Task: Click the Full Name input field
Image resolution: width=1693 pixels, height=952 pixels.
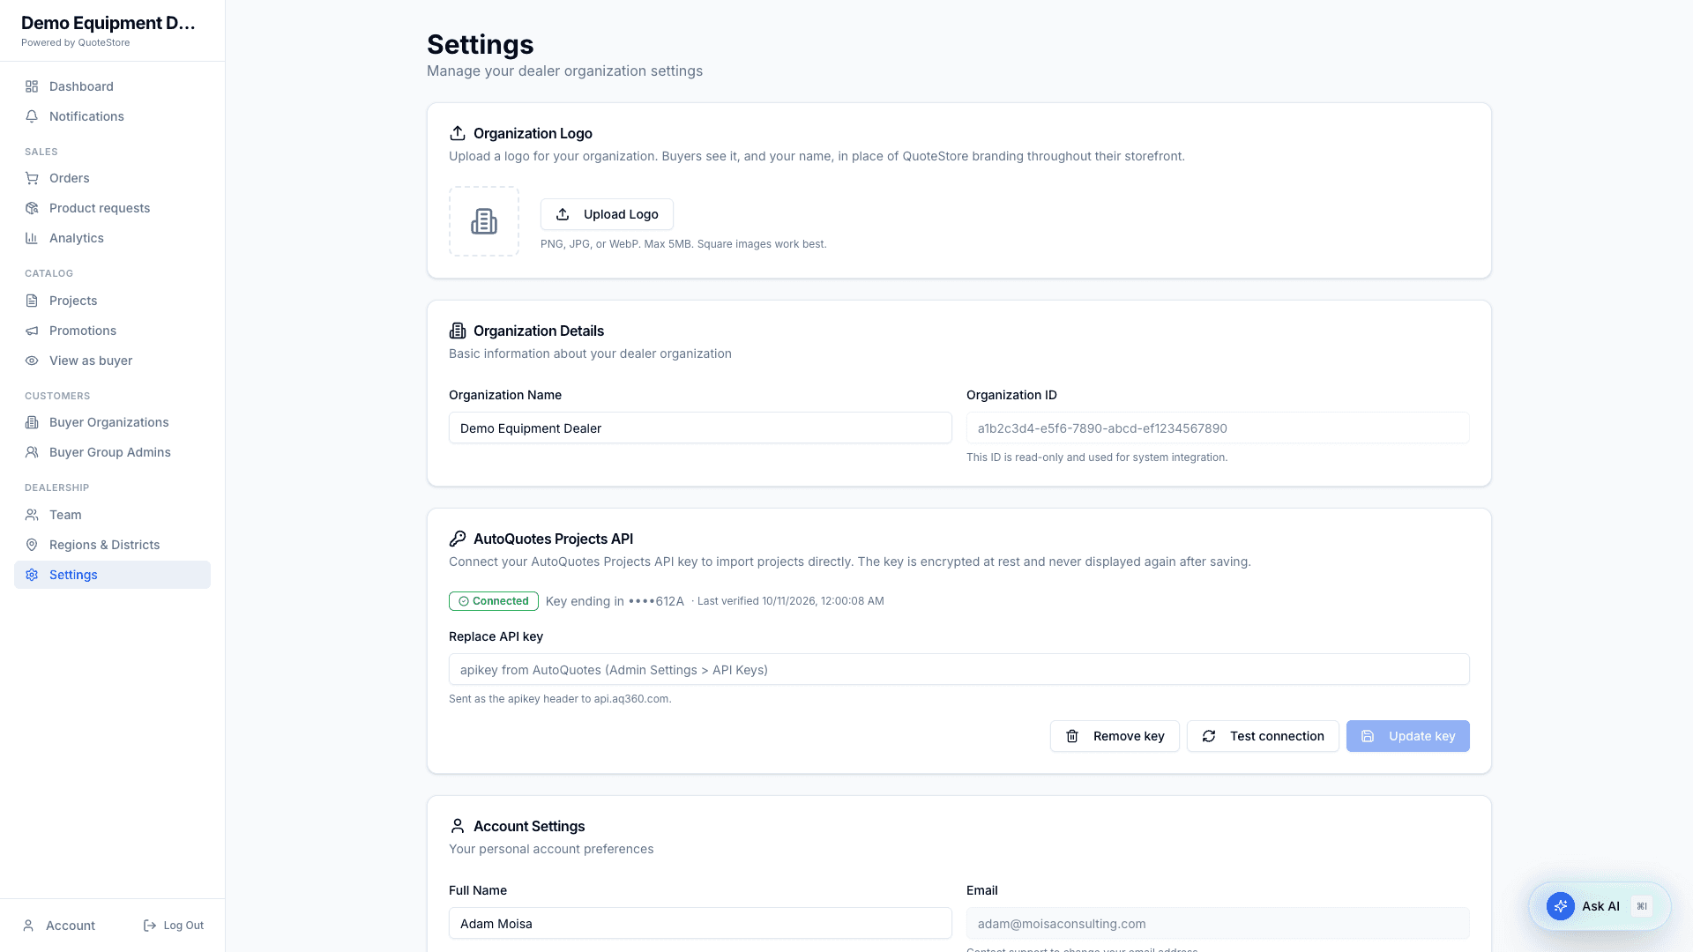Action: [x=700, y=923]
